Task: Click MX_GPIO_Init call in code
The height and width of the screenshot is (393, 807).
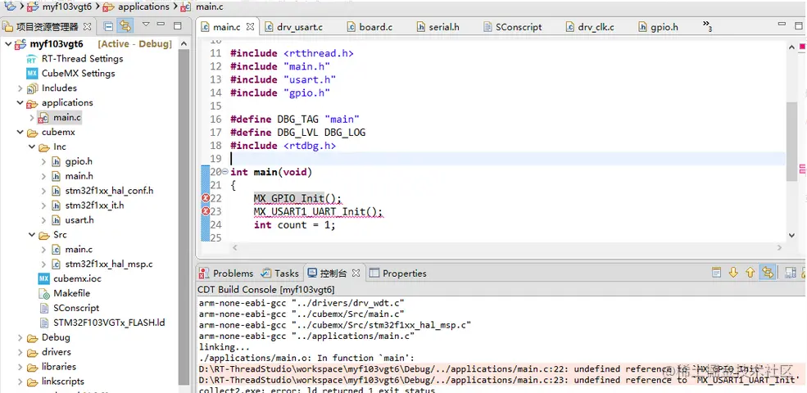Action: 297,199
